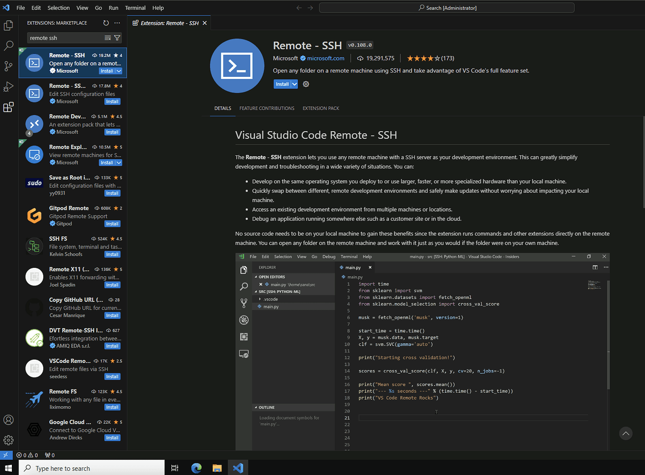This screenshot has width=645, height=475.
Task: Close the Extension: Remote - SSH tab
Action: [205, 23]
